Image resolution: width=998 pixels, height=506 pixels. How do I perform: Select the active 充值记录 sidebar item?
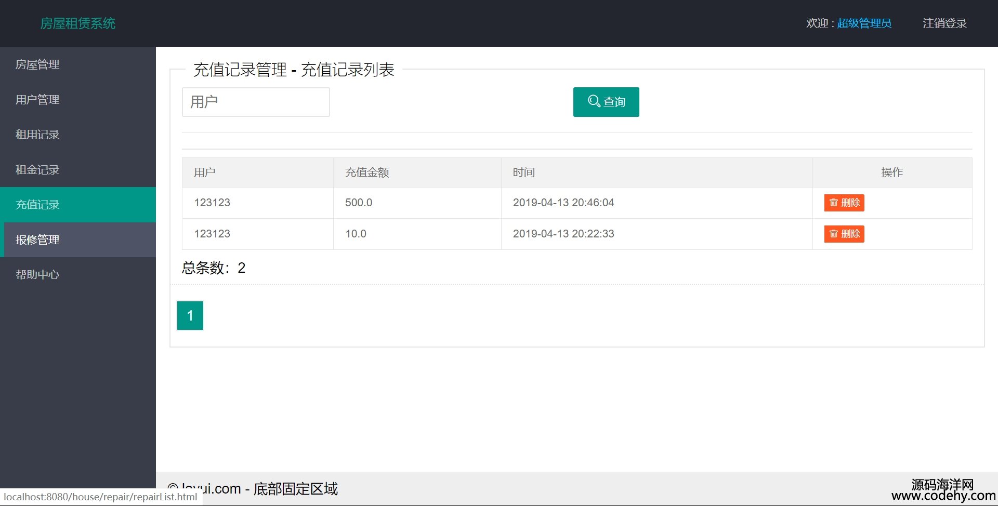click(37, 205)
